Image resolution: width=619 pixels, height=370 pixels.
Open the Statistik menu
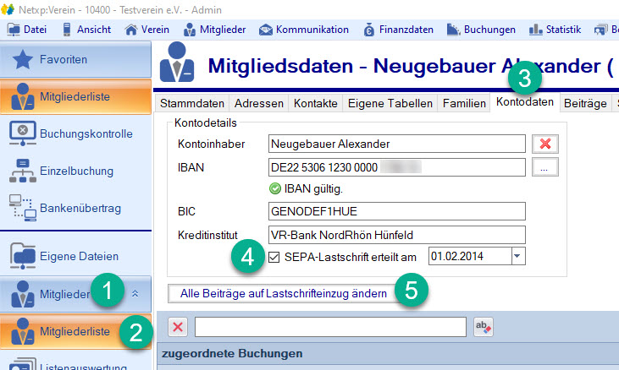555,30
